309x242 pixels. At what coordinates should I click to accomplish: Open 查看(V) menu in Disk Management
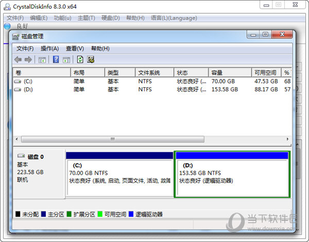click(75, 49)
